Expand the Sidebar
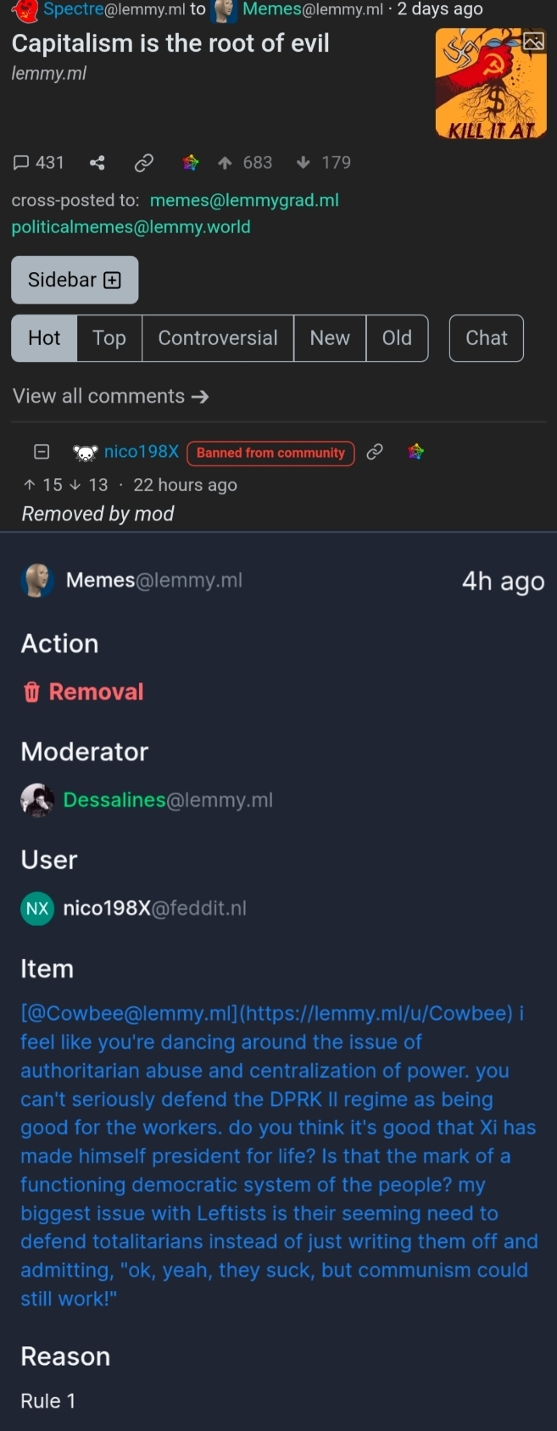The height and width of the screenshot is (1431, 557). [x=75, y=280]
